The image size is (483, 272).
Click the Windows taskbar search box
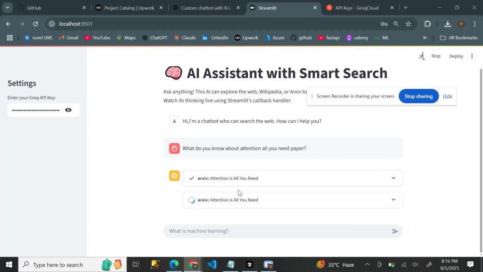pos(72,265)
